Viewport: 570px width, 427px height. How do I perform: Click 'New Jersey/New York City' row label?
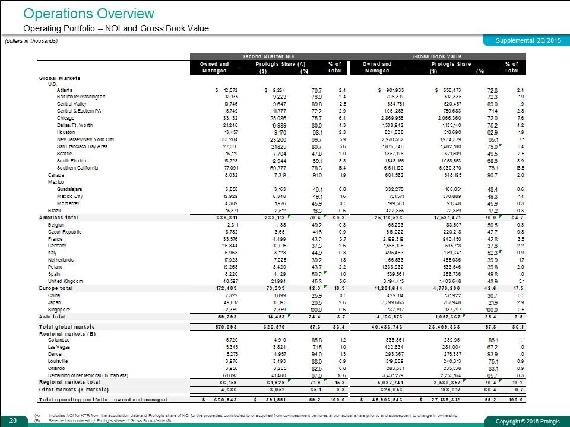(x=85, y=139)
